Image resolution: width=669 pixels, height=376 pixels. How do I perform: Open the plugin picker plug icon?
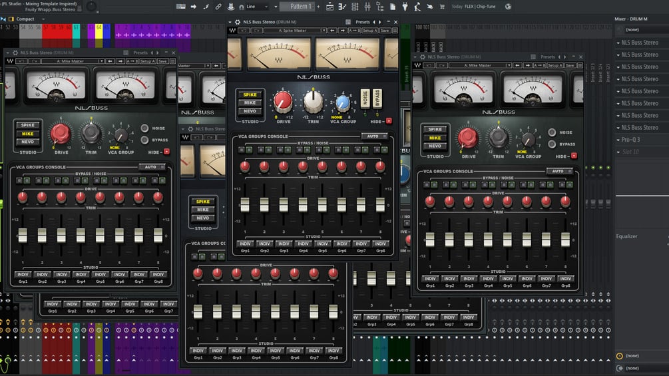pyautogui.click(x=405, y=7)
